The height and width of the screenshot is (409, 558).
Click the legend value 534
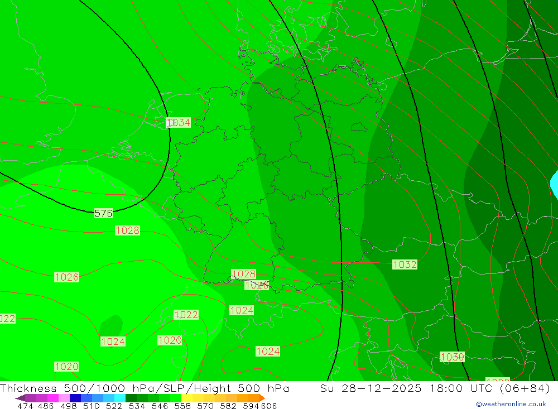point(137,406)
